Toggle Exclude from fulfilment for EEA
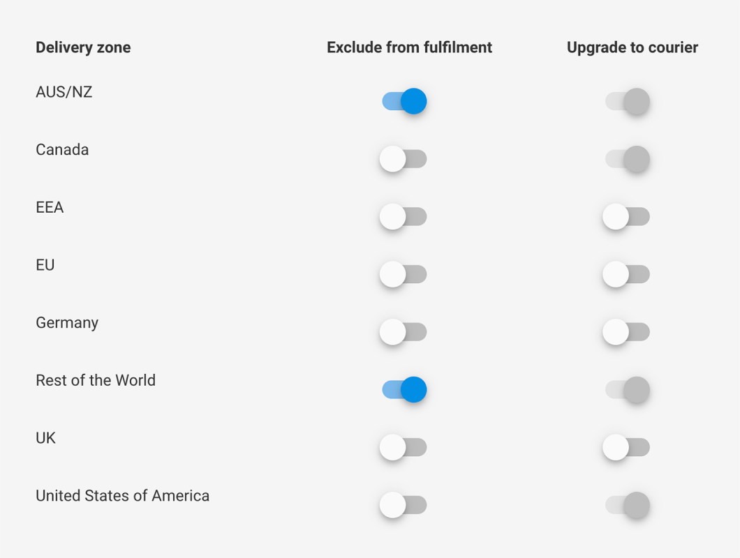This screenshot has height=558, width=740. [404, 216]
